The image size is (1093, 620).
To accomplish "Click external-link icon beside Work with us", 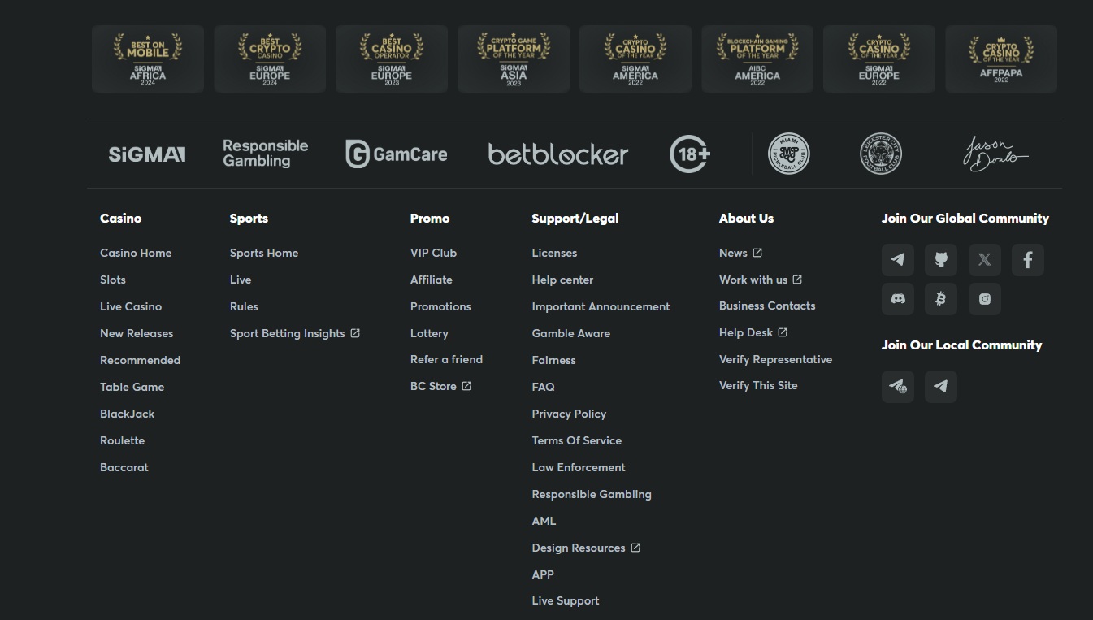I will point(797,280).
